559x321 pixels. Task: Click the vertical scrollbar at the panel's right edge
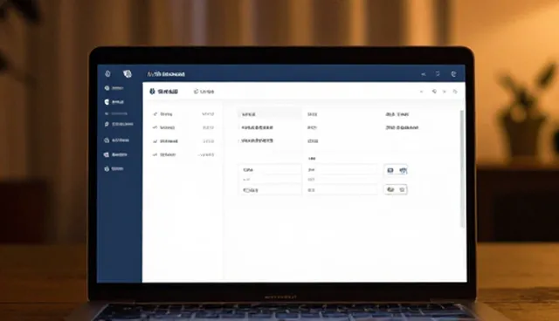pos(462,168)
